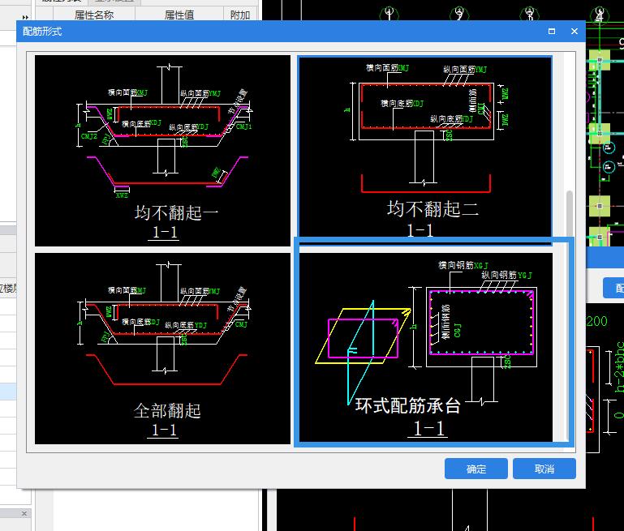This screenshot has width=624, height=531.
Task: Select the 均不翻起一 reinforcement thumbnail
Action: pos(162,151)
